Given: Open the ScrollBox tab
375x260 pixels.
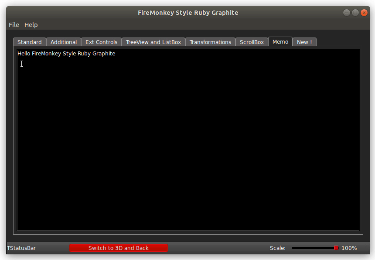Looking at the screenshot, I should tap(252, 42).
